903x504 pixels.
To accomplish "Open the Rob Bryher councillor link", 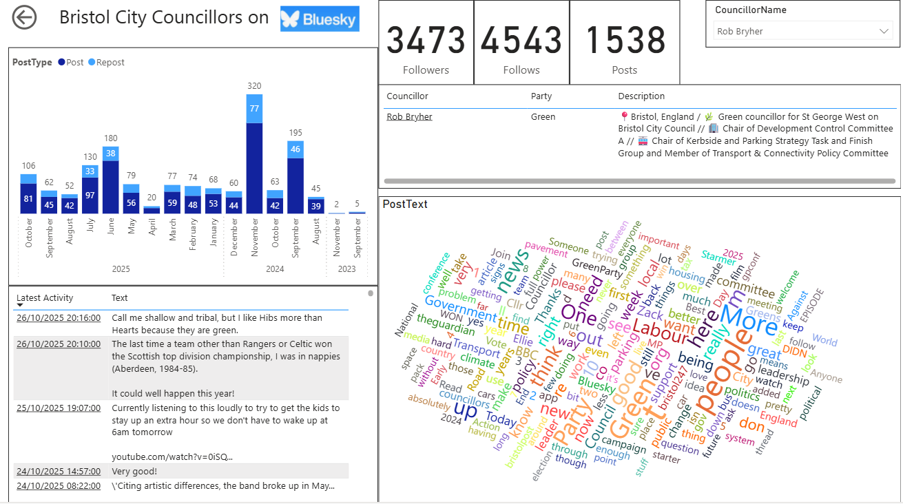I will tap(409, 117).
